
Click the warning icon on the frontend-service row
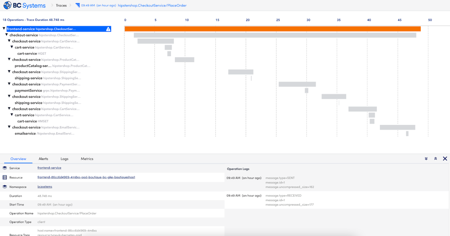[x=109, y=29]
